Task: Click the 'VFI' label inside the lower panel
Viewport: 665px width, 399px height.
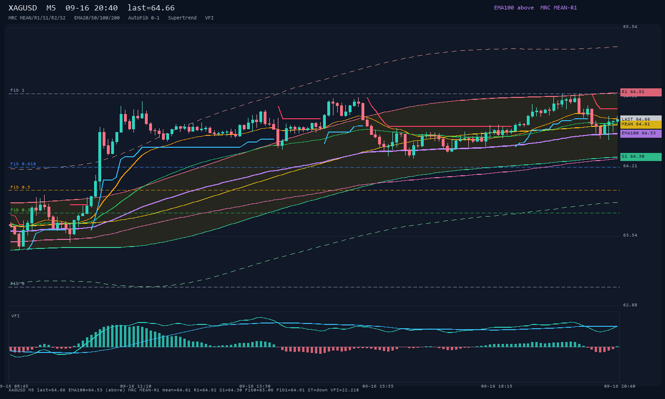Action: click(16, 316)
